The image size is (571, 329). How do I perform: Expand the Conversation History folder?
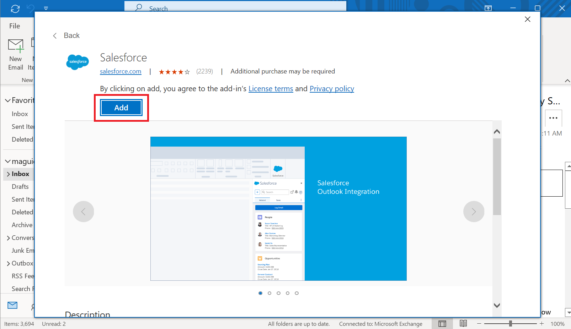8,238
